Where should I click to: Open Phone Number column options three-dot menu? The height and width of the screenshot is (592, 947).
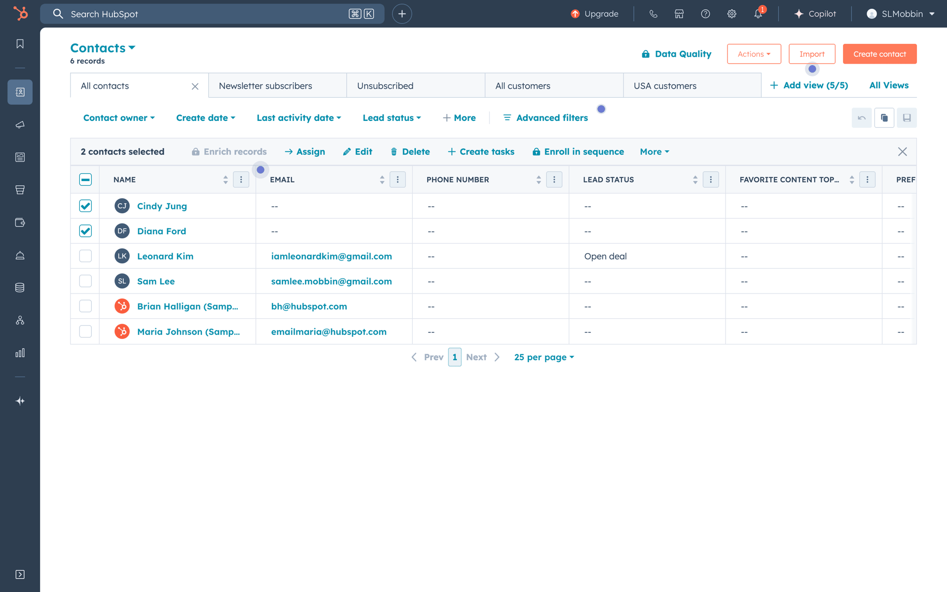(x=554, y=180)
